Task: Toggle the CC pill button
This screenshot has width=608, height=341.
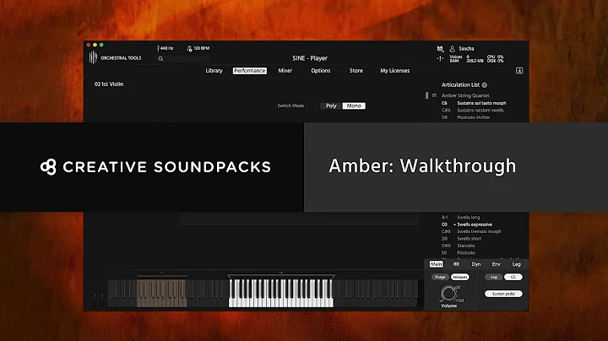Action: (x=513, y=277)
